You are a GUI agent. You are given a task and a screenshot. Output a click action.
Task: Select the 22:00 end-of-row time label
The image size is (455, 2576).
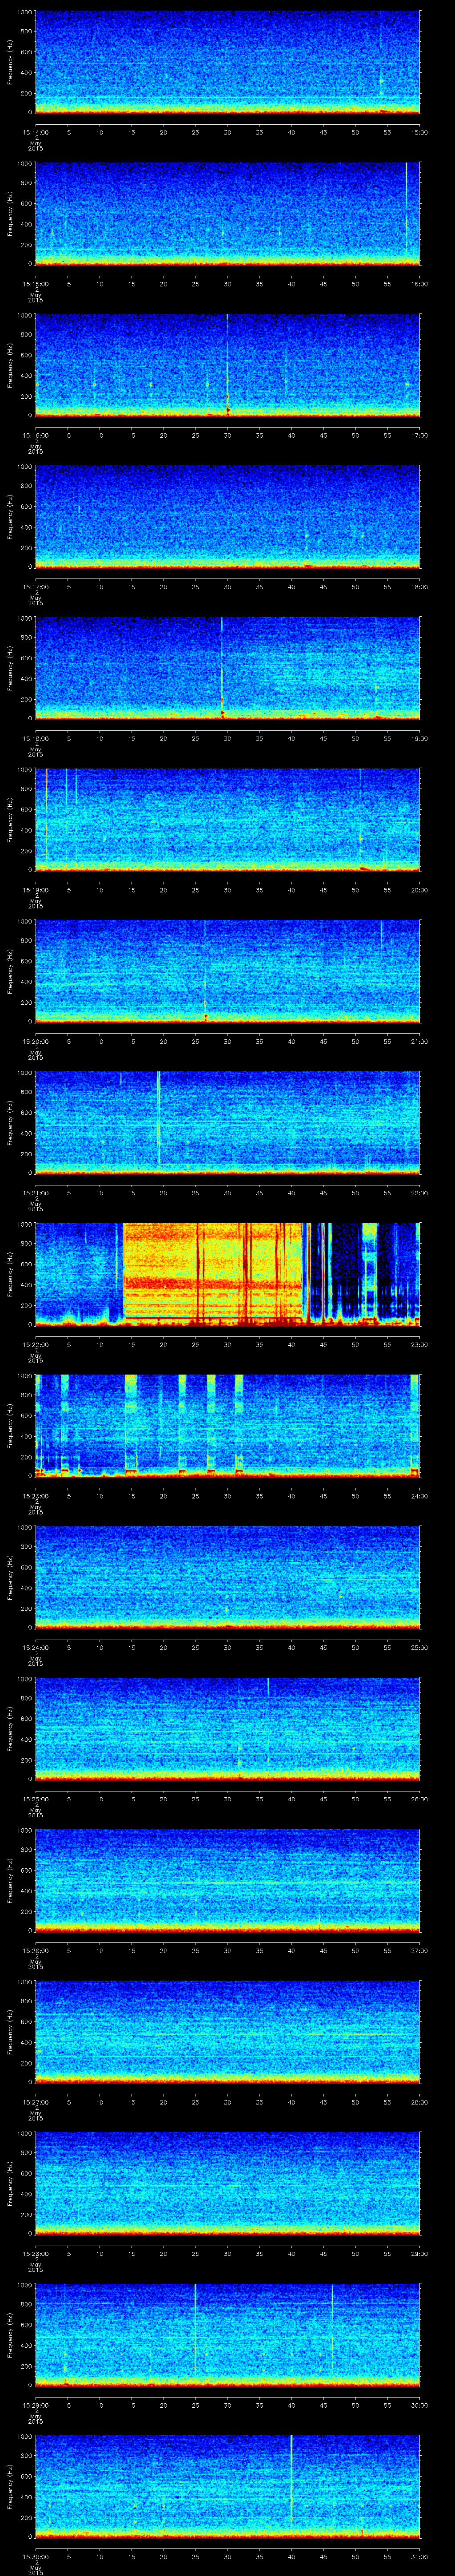419,1193
